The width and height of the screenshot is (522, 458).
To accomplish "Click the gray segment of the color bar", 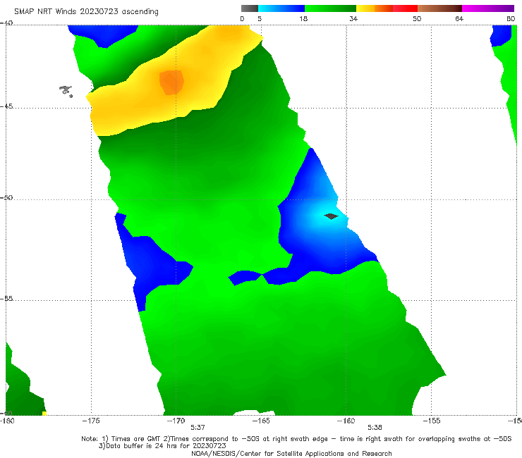I will [x=249, y=8].
